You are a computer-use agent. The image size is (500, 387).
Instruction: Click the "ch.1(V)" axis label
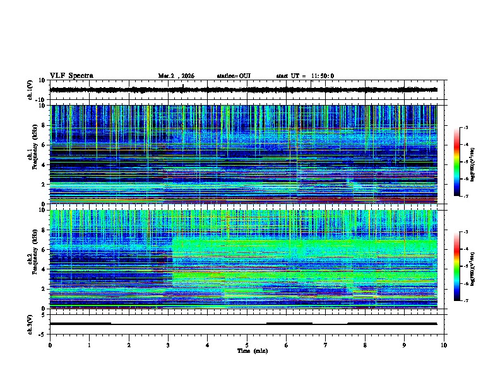coord(30,90)
